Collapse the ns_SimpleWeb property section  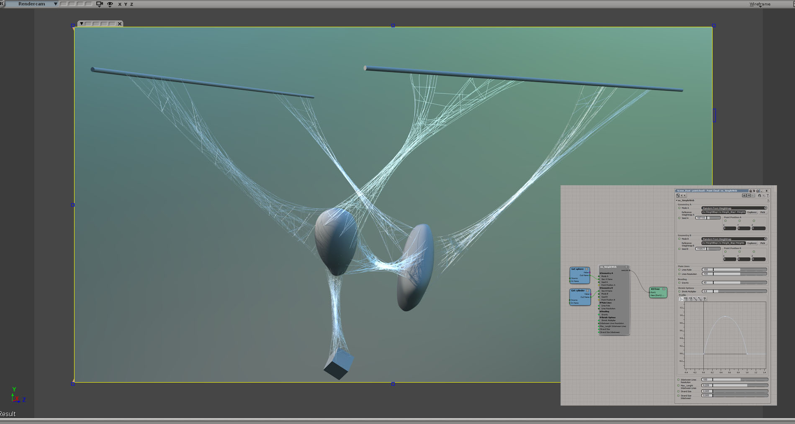677,200
